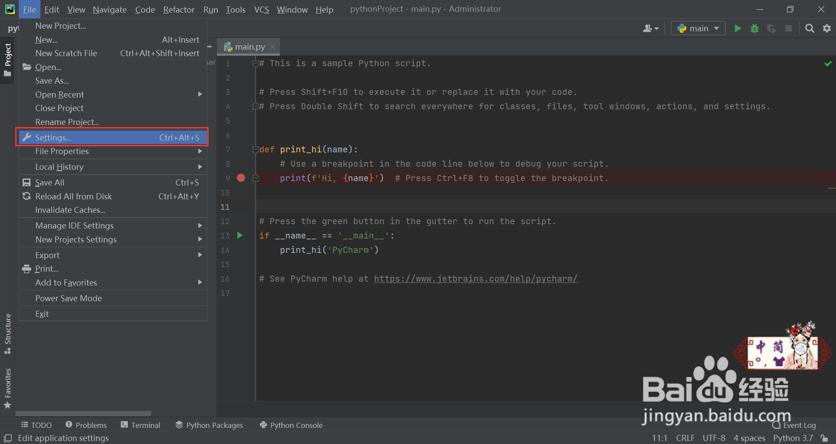
Task: Change UTF-8 file encoding
Action: [x=714, y=438]
